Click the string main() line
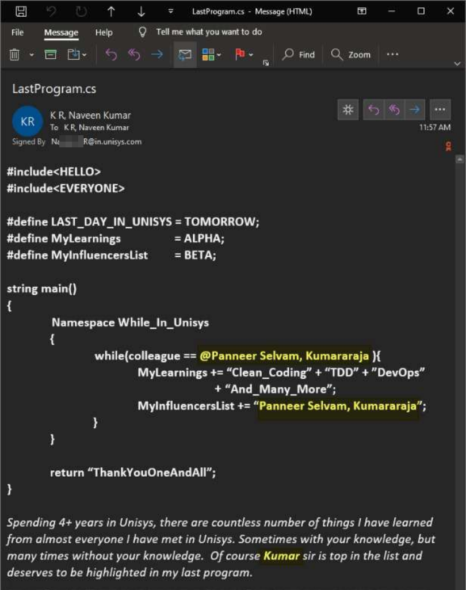This screenshot has height=590, width=466. click(x=42, y=288)
